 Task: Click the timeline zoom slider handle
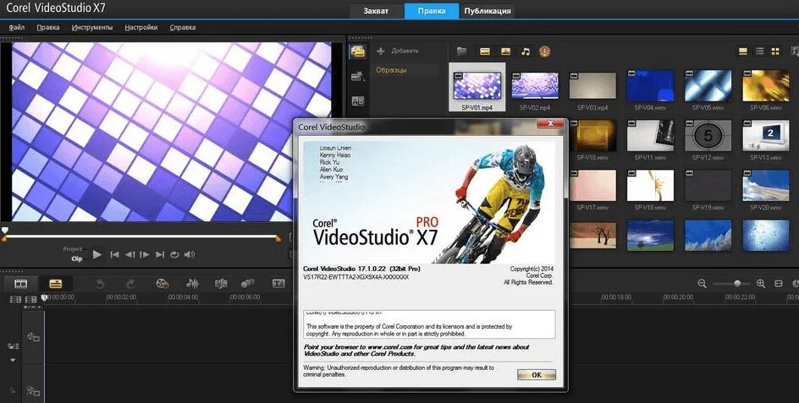click(737, 283)
